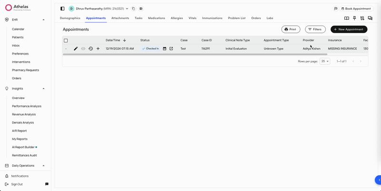381x191 pixels.
Task: Open Calendar in the EHR sidebar
Action: coord(18,29)
